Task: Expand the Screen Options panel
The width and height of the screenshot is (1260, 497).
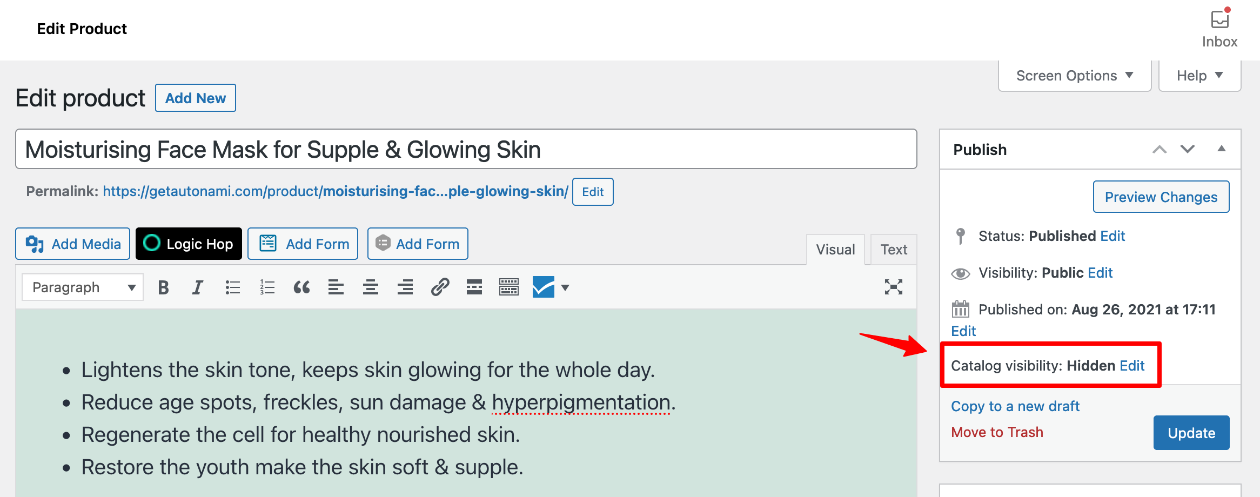Action: [1074, 75]
